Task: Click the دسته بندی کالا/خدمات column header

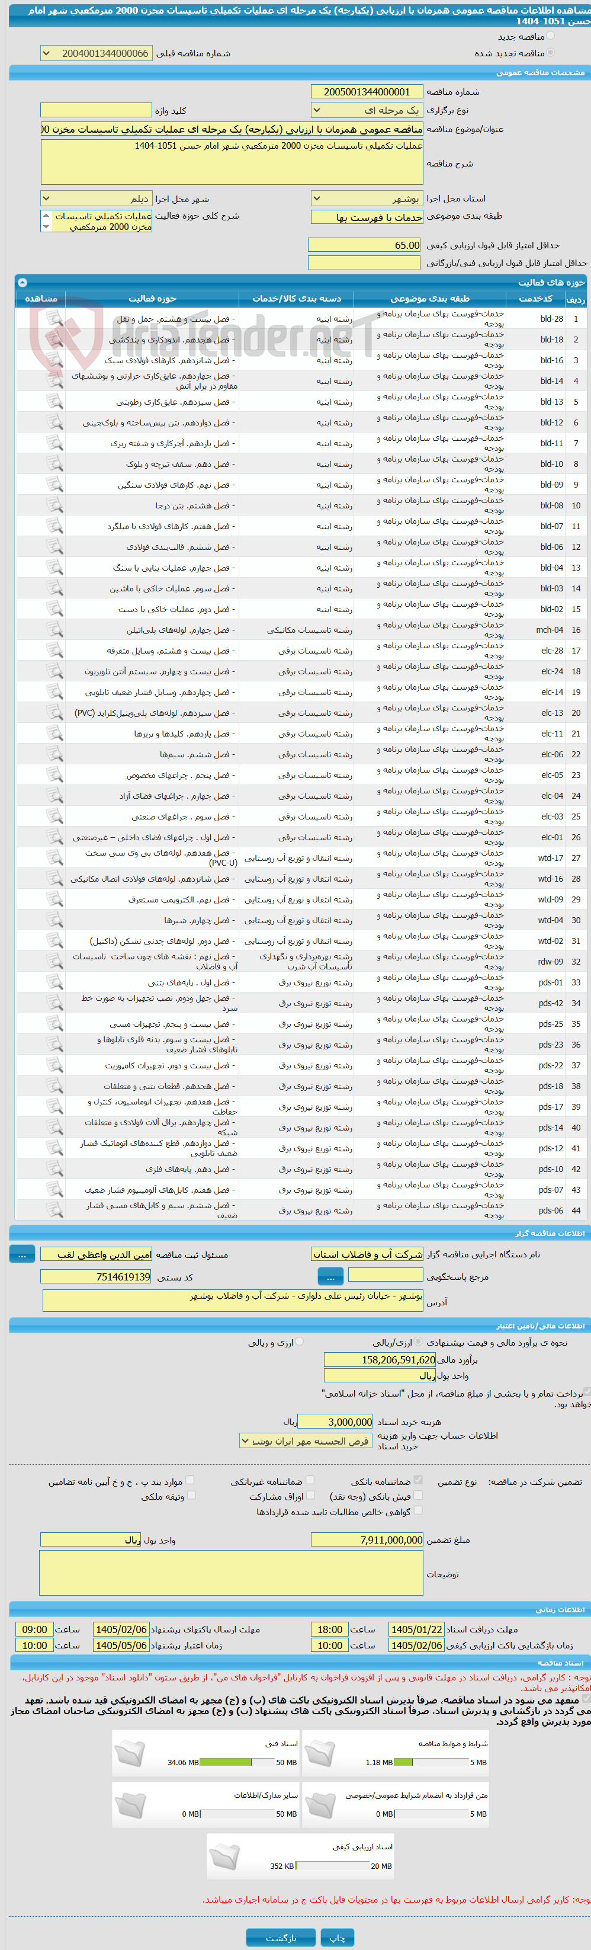Action: click(x=297, y=299)
